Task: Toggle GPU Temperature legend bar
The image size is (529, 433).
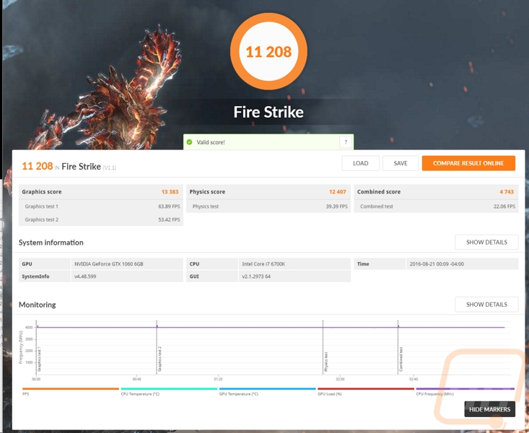Action: [x=268, y=389]
